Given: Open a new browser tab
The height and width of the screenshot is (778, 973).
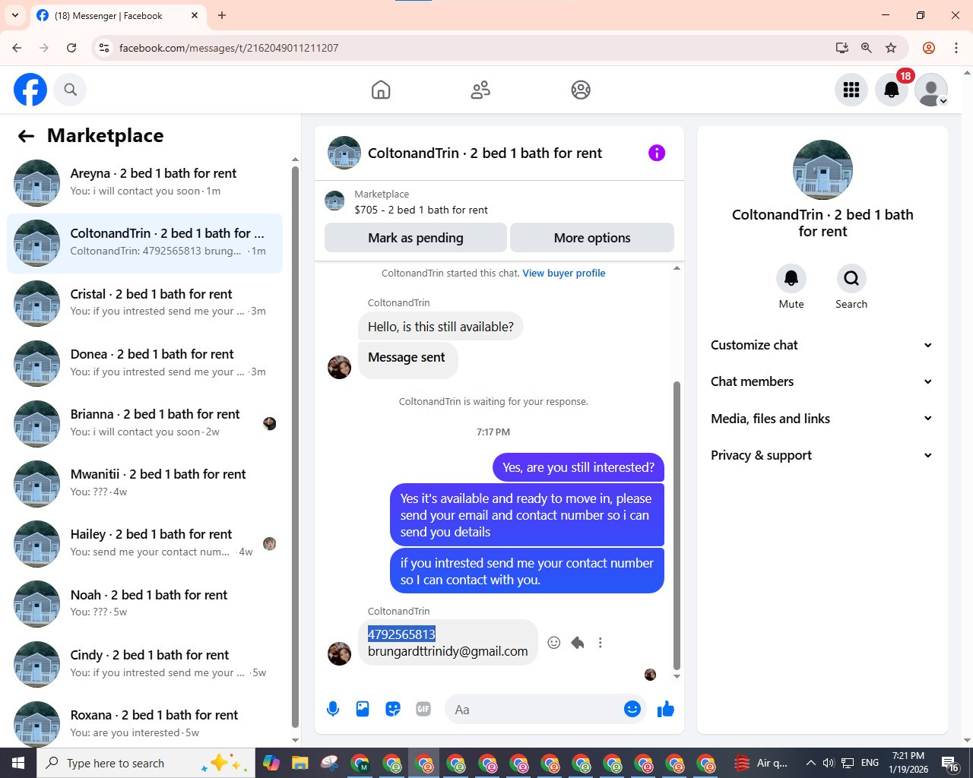Looking at the screenshot, I should 222,15.
